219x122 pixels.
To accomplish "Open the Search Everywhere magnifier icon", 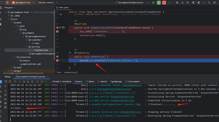I will (x=209, y=3).
